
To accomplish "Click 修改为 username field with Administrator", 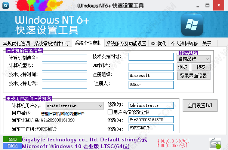I will (x=151, y=105).
